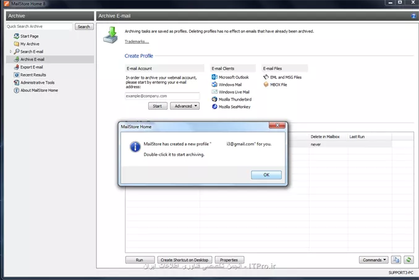This screenshot has height=280, width=419.
Task: Click the EML and MSG Files icon
Action: [x=266, y=77]
